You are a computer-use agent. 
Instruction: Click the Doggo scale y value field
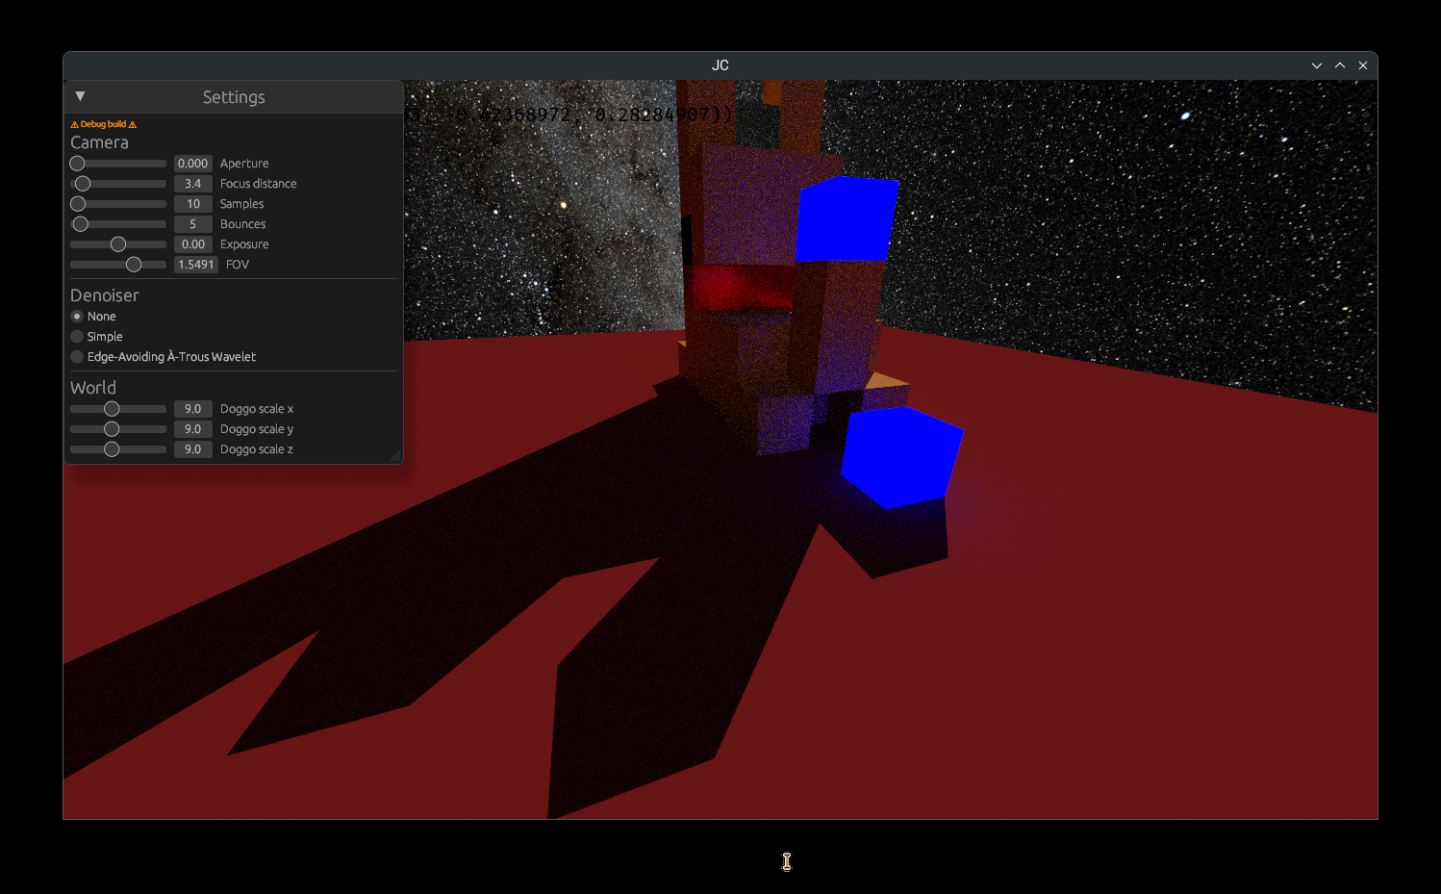(x=192, y=429)
